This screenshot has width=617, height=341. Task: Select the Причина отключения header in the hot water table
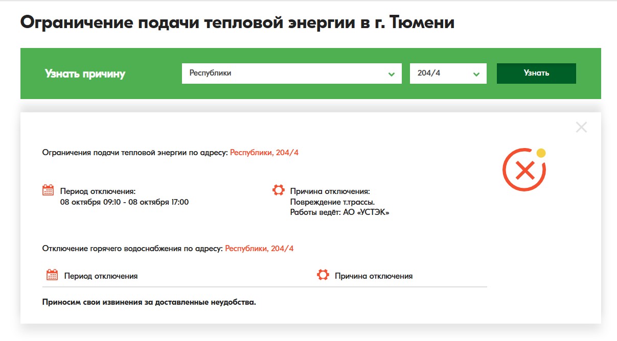[x=373, y=276]
